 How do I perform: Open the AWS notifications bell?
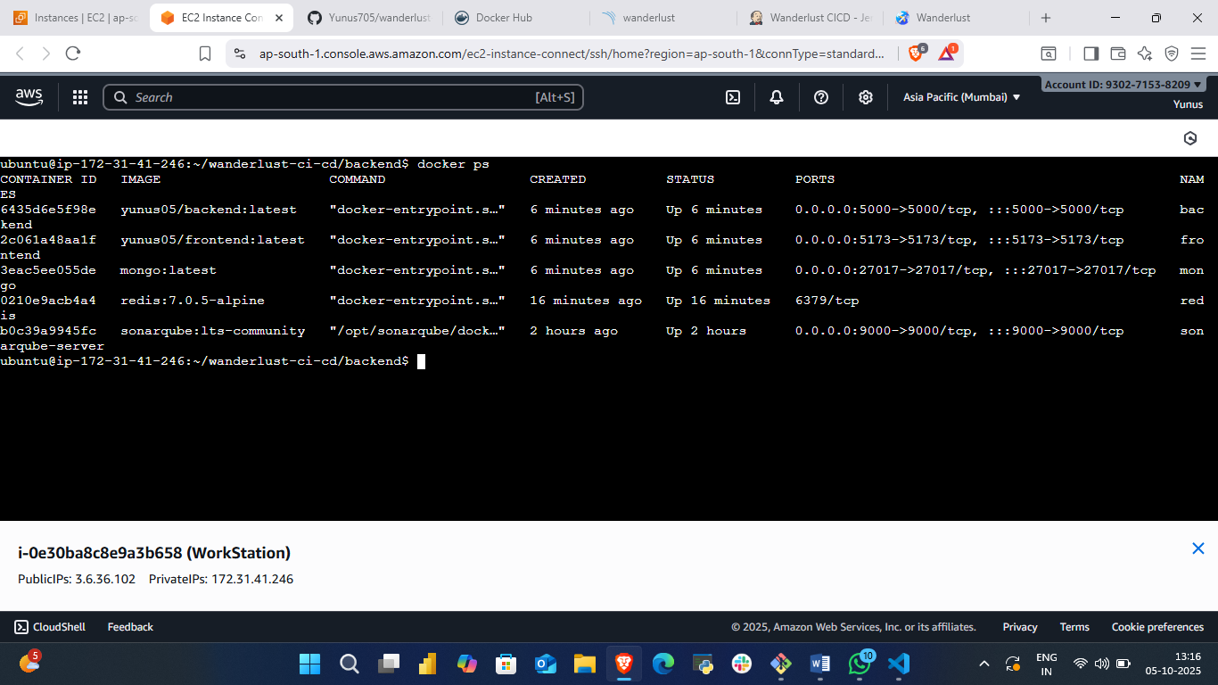[x=777, y=97]
